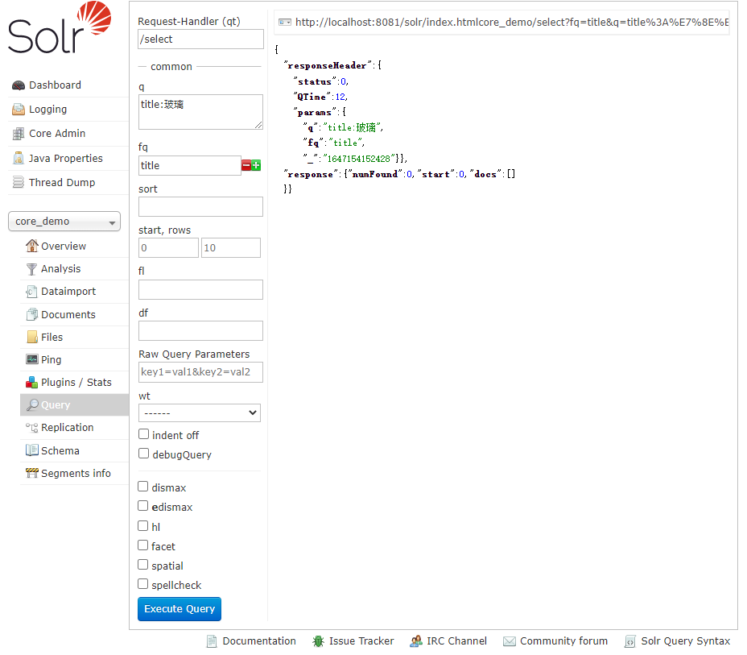Open the Dashboard gauge icon
The height and width of the screenshot is (655, 747).
(x=19, y=85)
